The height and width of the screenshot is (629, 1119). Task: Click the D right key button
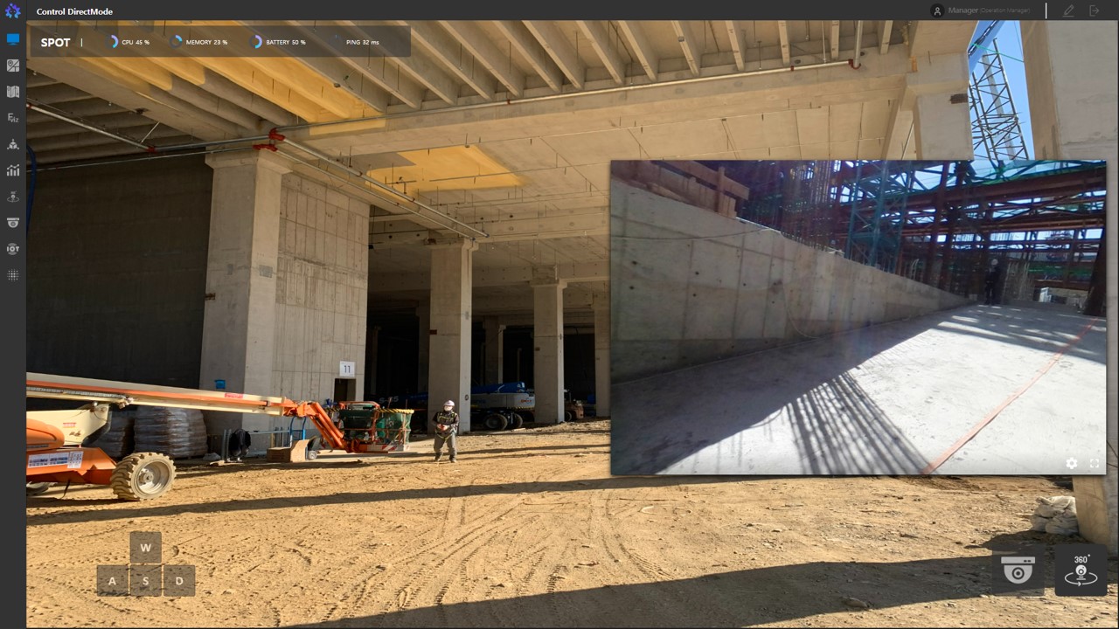pos(179,581)
